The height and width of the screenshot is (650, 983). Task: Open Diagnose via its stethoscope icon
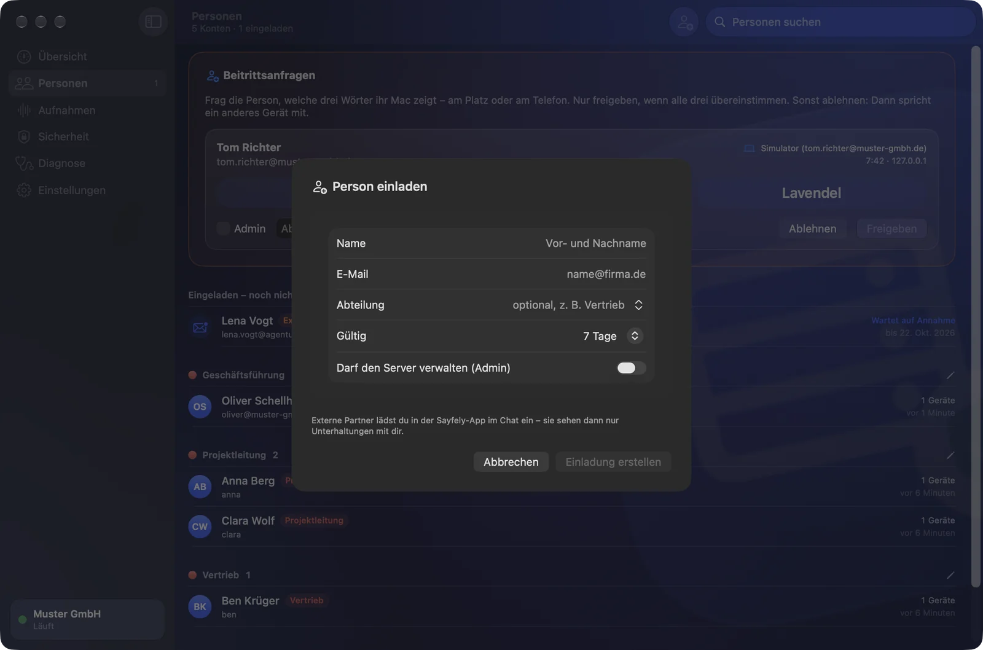(24, 163)
